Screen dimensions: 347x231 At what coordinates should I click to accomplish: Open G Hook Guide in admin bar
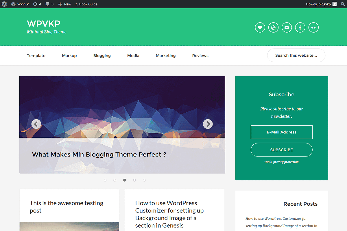click(86, 4)
